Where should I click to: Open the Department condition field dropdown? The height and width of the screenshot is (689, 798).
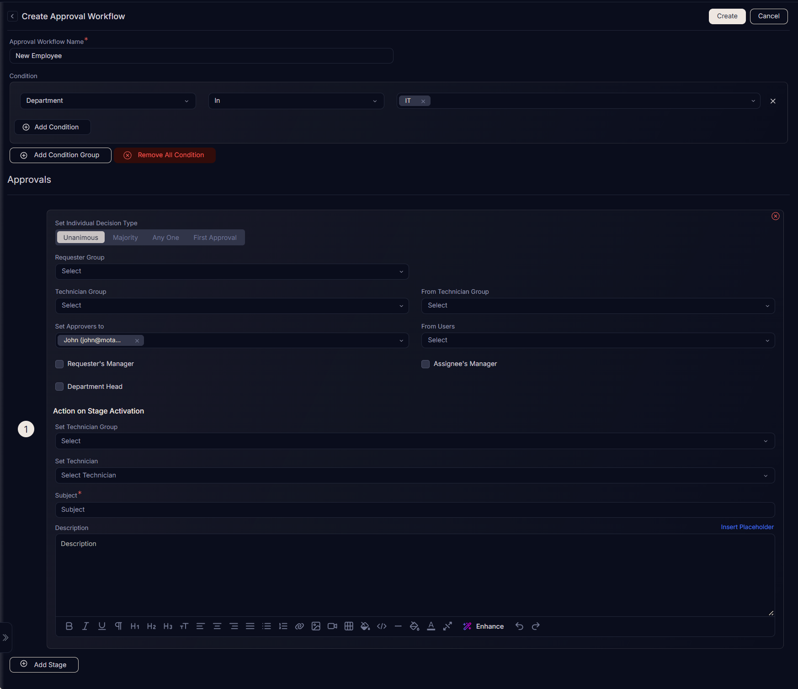click(x=108, y=101)
